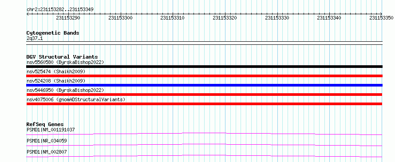The width and height of the screenshot is (395, 162).
Task: Select variant label nsv525474 (Shaikh2009)
Action: click(x=56, y=71)
